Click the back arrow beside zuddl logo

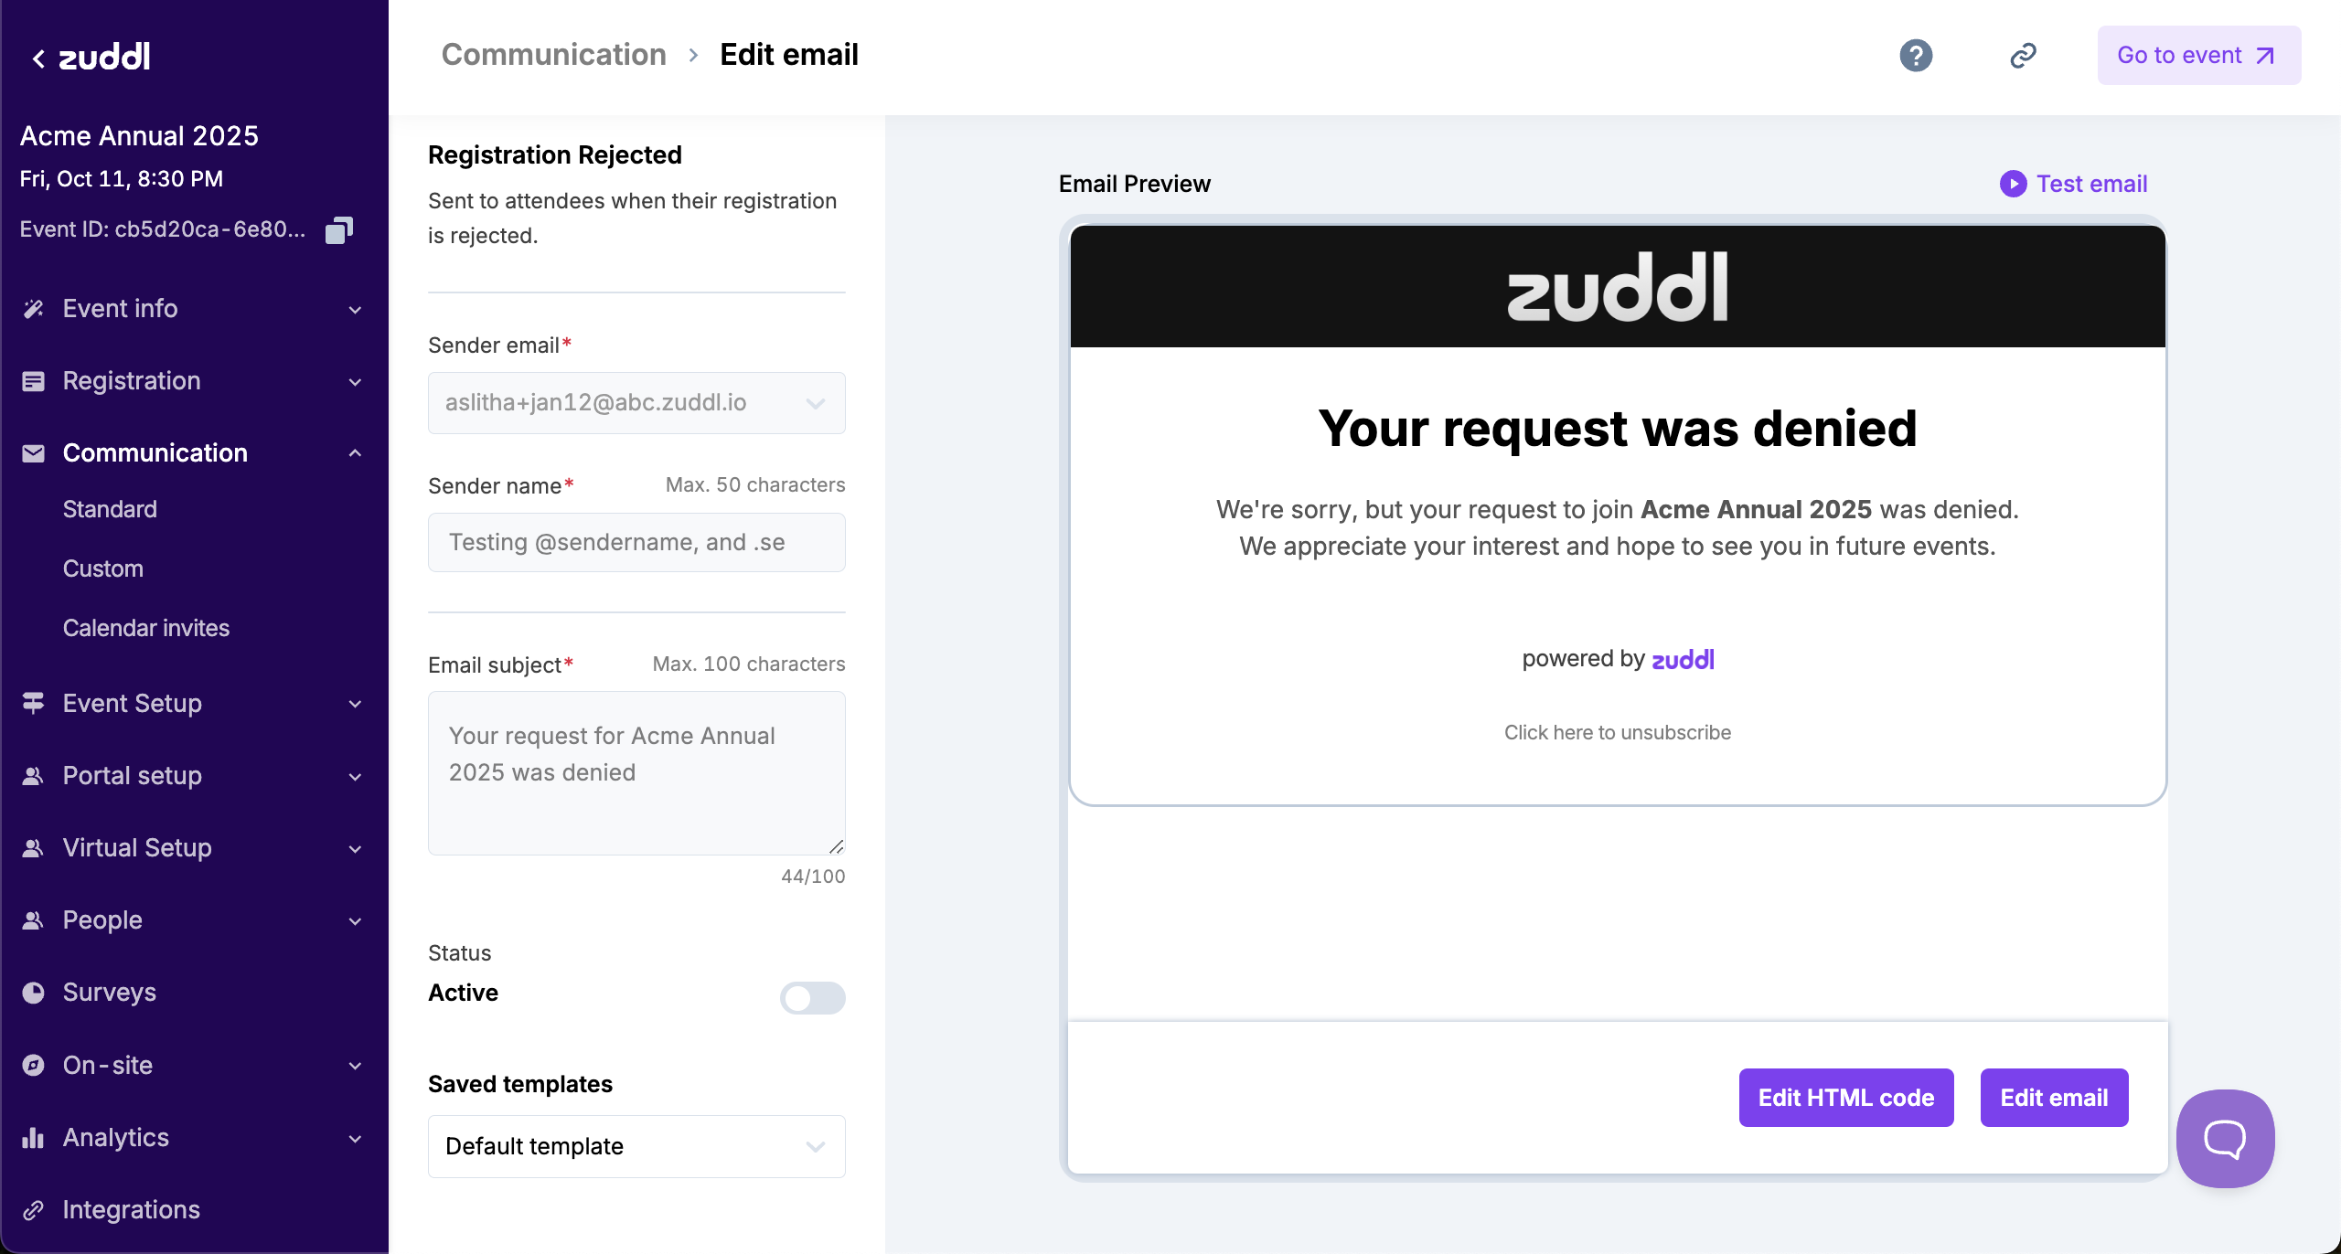point(38,58)
